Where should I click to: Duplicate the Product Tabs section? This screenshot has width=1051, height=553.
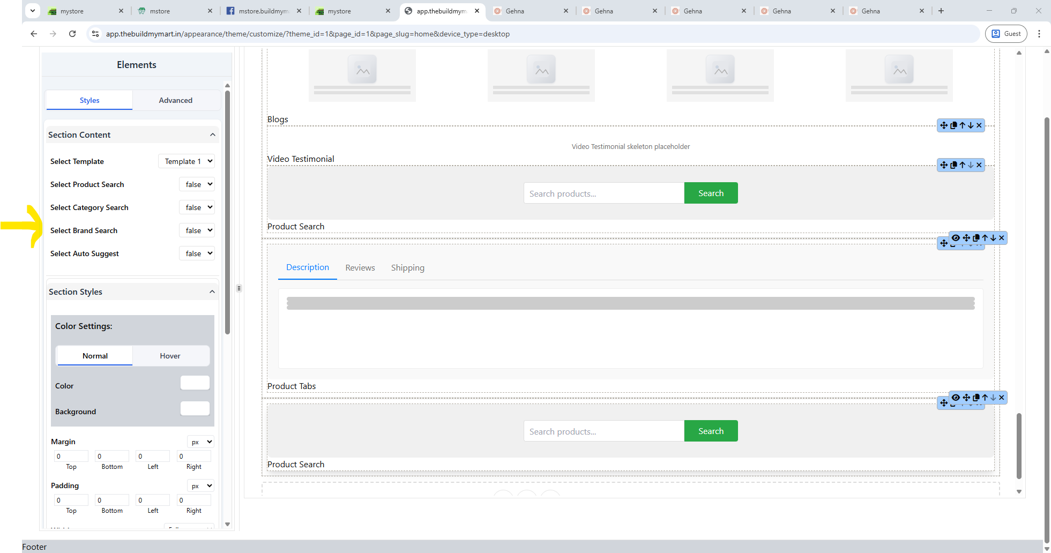(x=976, y=238)
